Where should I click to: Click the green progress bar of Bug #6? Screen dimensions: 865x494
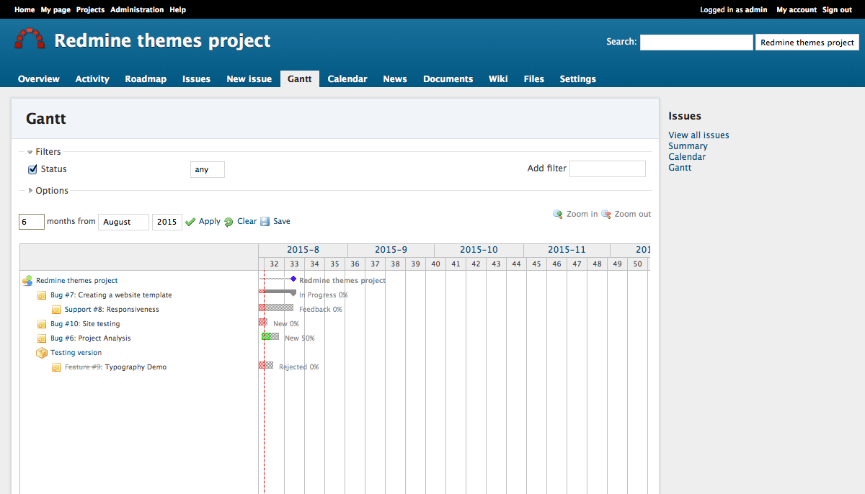(266, 336)
